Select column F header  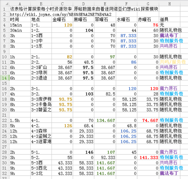coord(126,4)
